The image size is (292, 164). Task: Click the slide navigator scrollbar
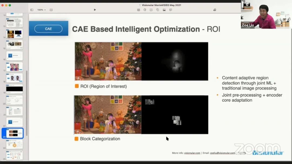(x=26, y=102)
